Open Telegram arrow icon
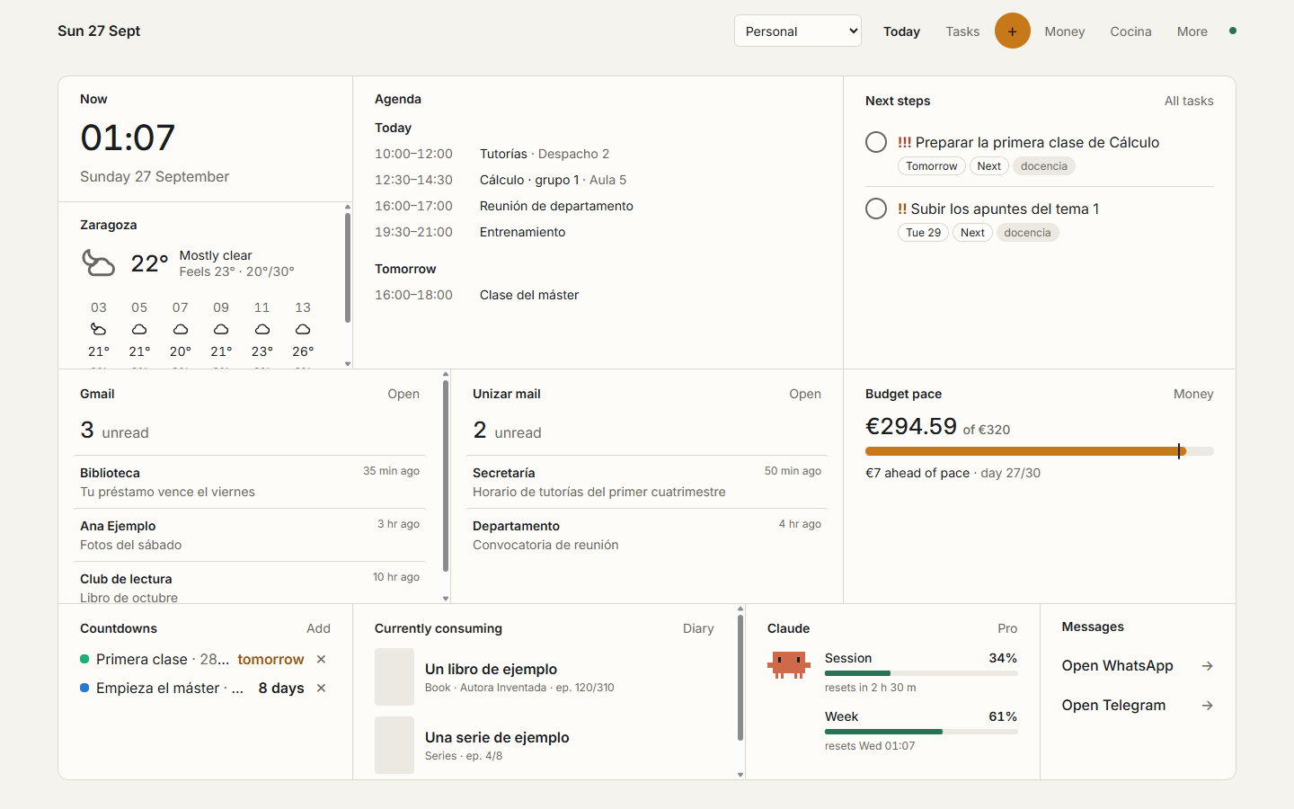Viewport: 1294px width, 809px height. click(1207, 706)
